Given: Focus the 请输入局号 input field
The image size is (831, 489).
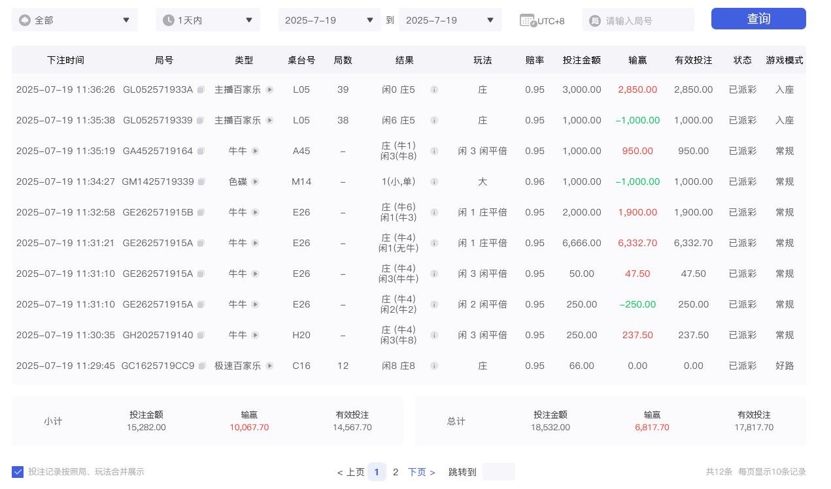Looking at the screenshot, I should click(644, 21).
